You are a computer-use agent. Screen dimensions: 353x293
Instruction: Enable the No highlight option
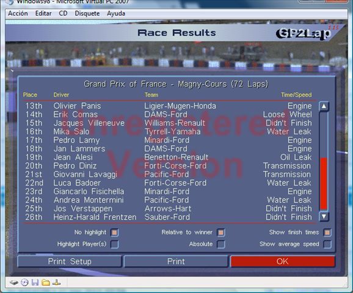pyautogui.click(x=115, y=232)
